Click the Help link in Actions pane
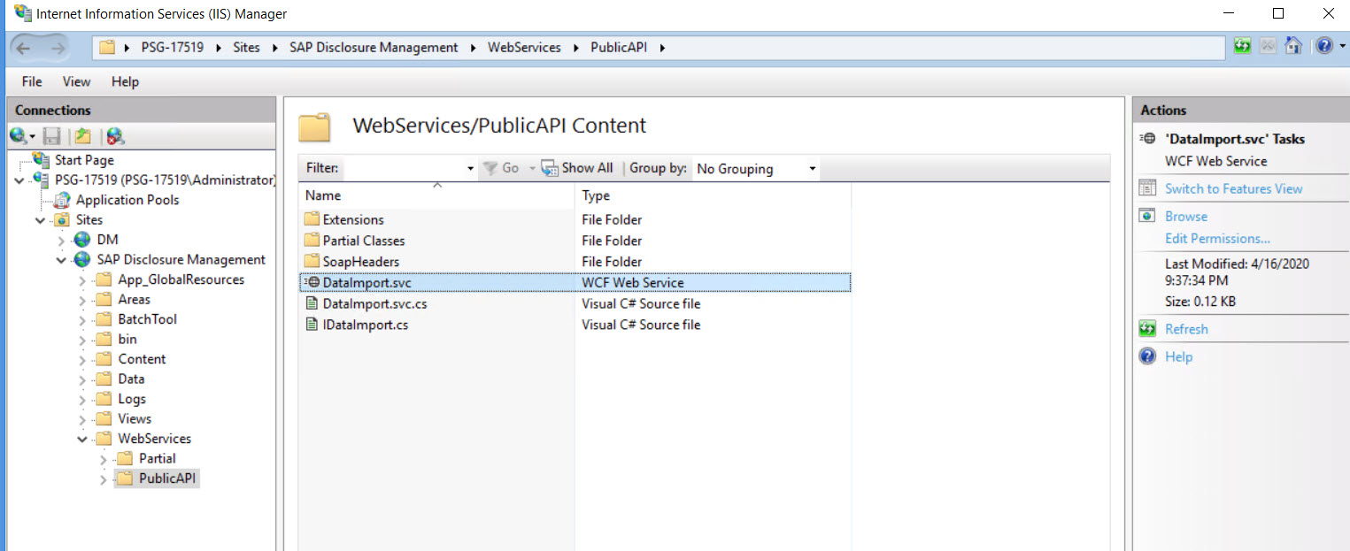Image resolution: width=1350 pixels, height=551 pixels. point(1178,356)
